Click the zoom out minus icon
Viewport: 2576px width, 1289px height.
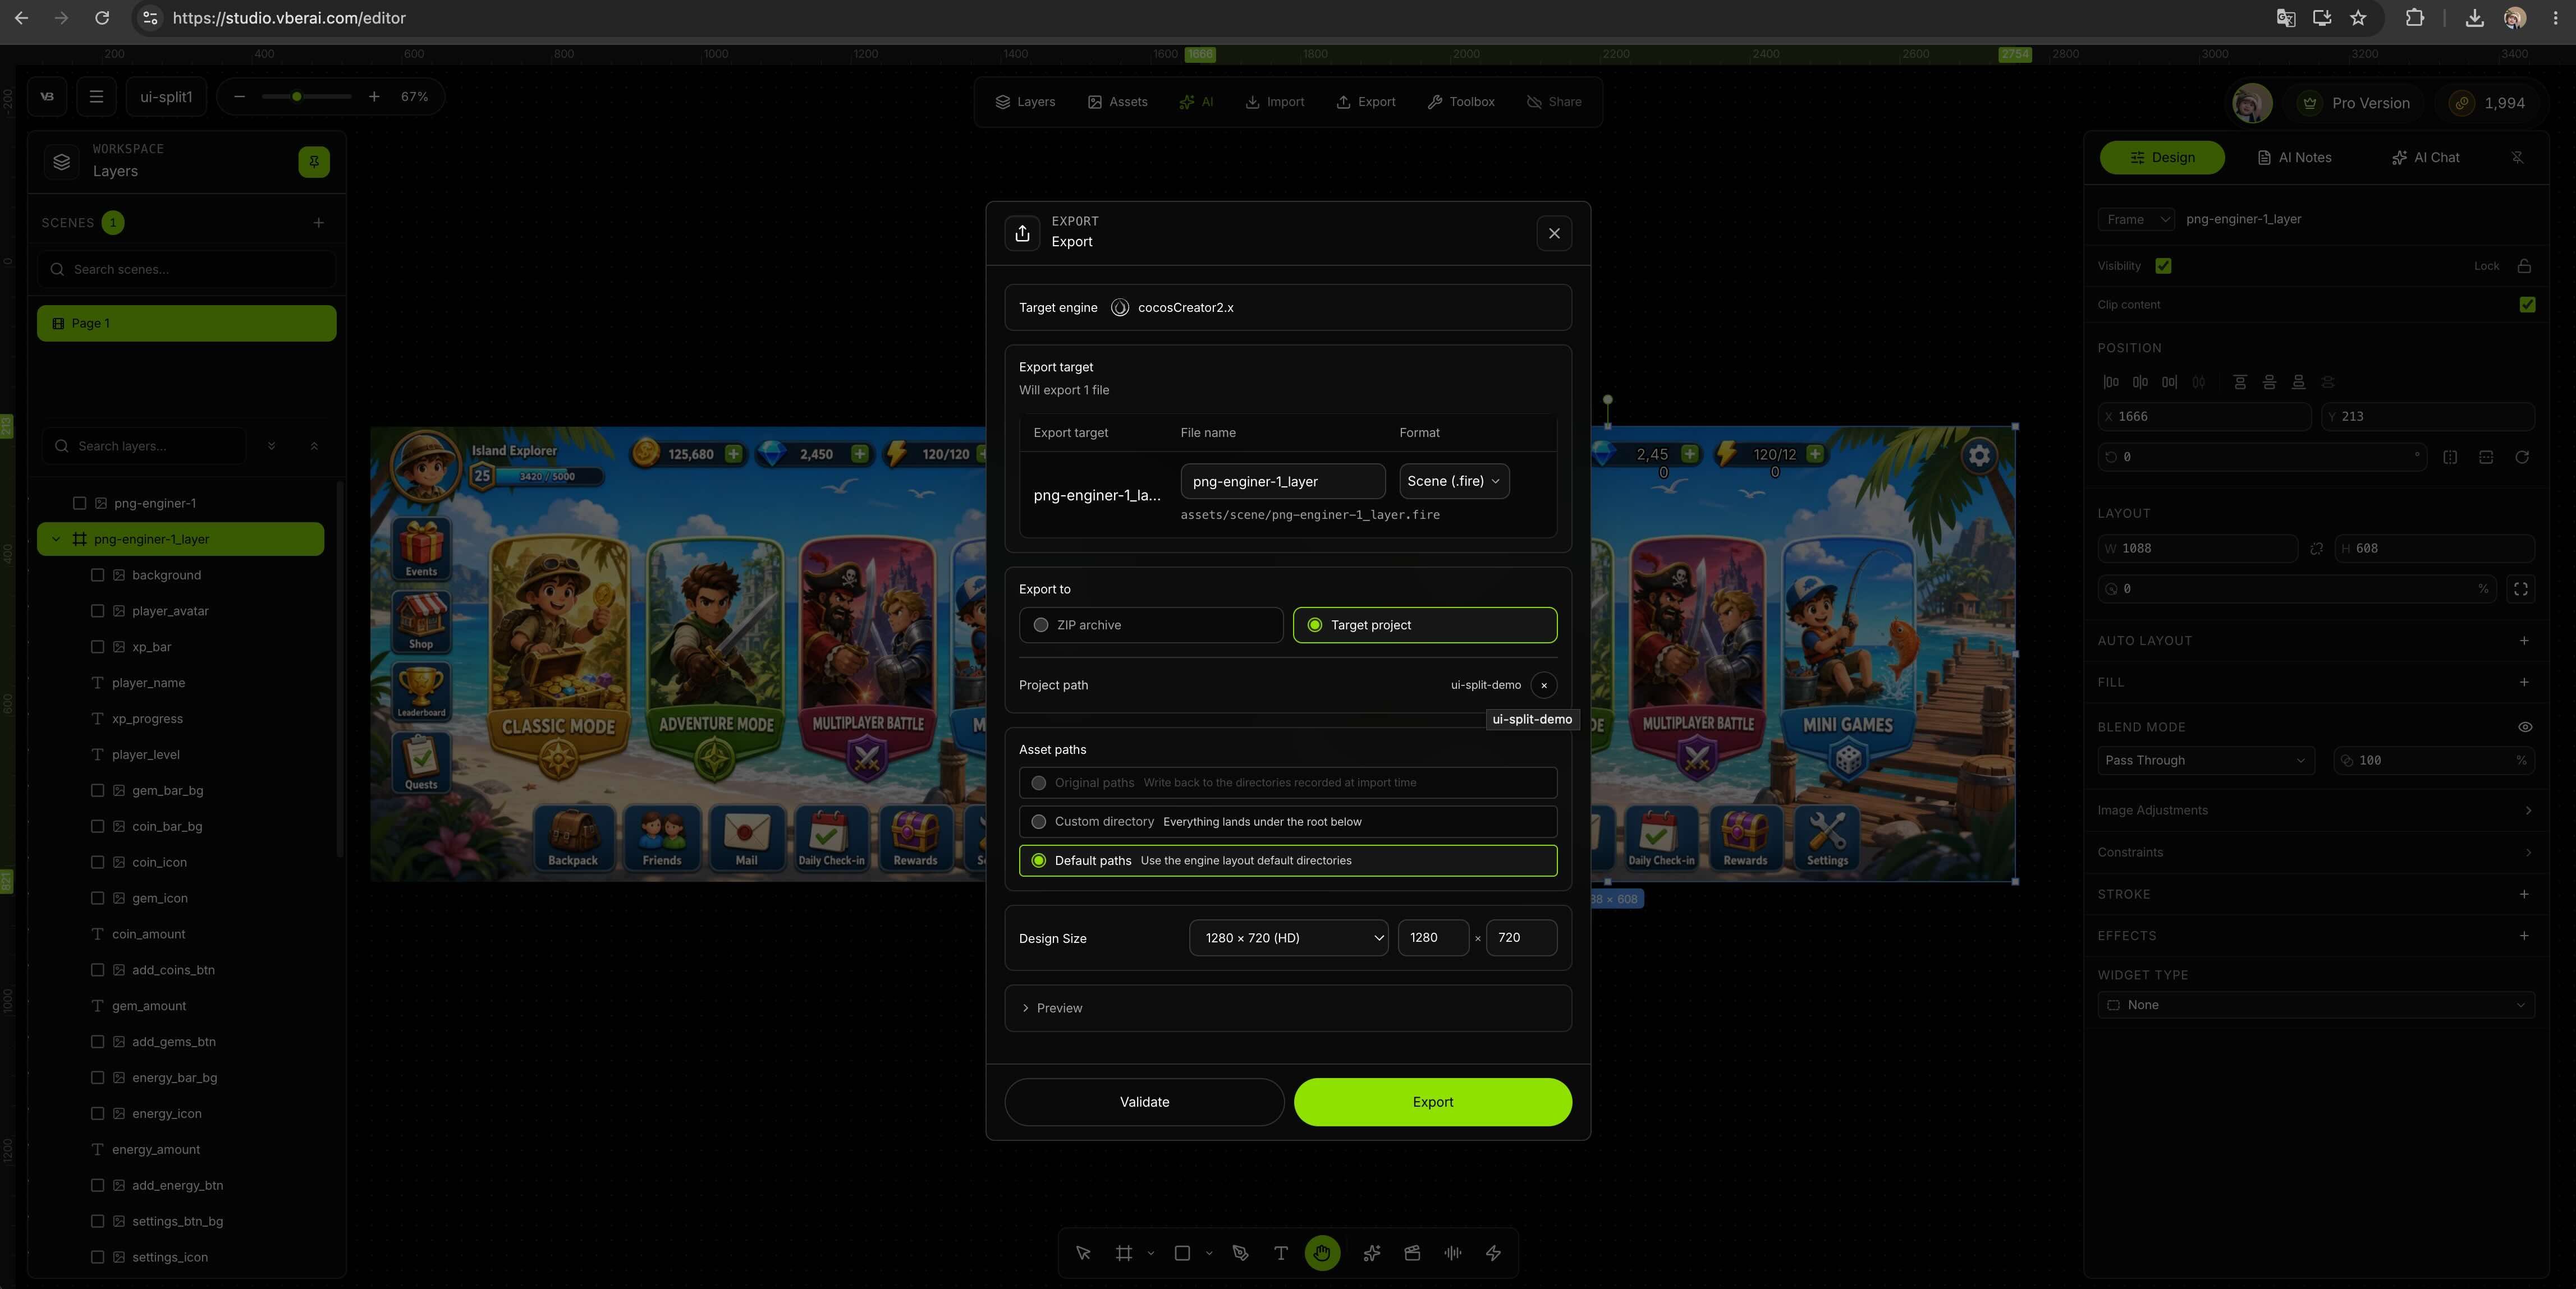239,97
